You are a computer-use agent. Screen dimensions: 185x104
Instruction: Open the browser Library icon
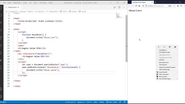(178, 6)
